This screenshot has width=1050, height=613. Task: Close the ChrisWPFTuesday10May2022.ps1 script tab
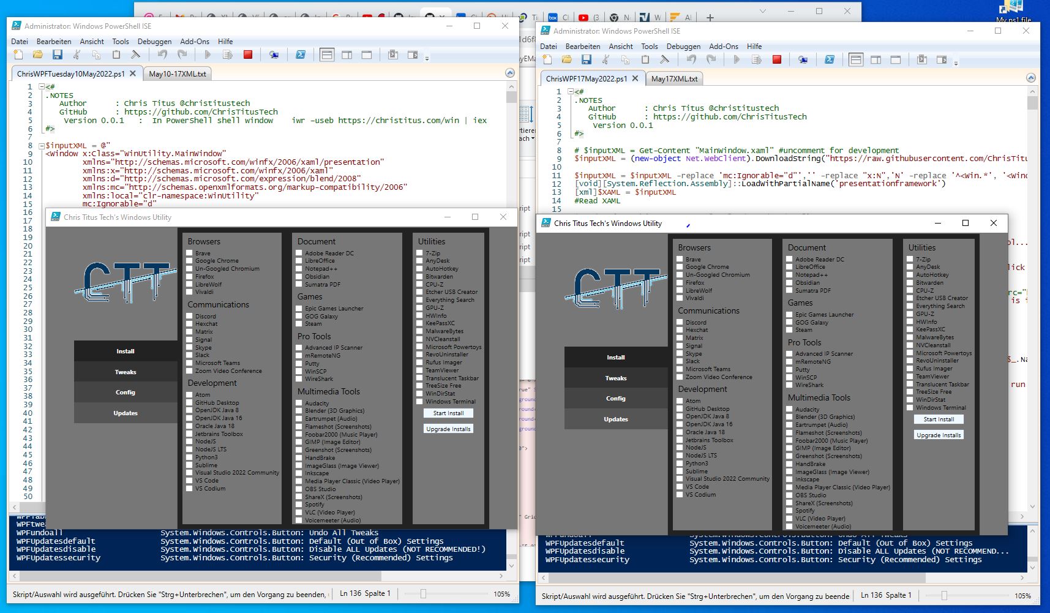pyautogui.click(x=133, y=73)
